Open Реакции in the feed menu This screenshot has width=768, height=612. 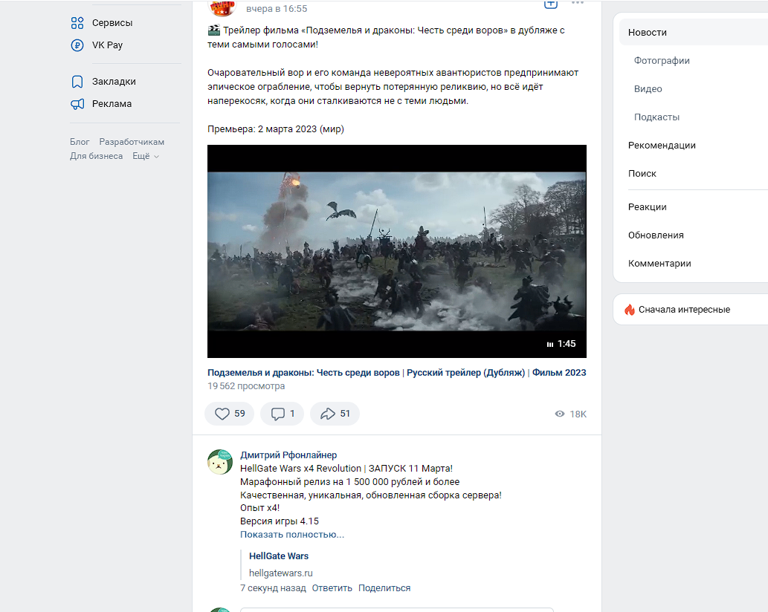click(x=647, y=207)
